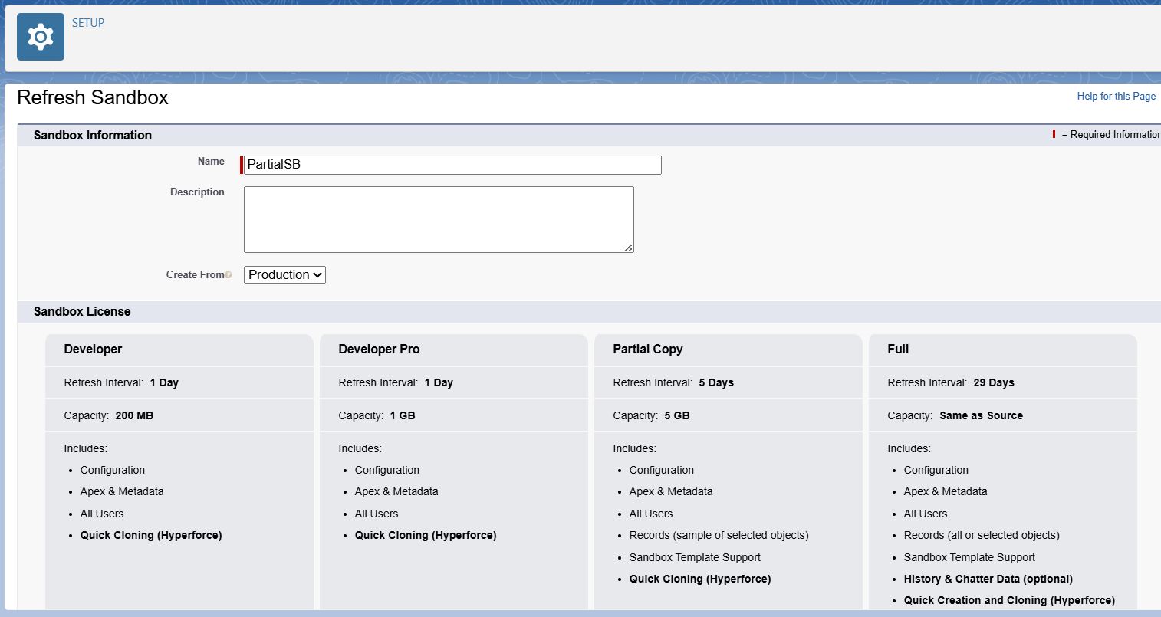Click Full refresh interval 29 Days
Viewport: 1161px width, 617px height.
click(994, 382)
